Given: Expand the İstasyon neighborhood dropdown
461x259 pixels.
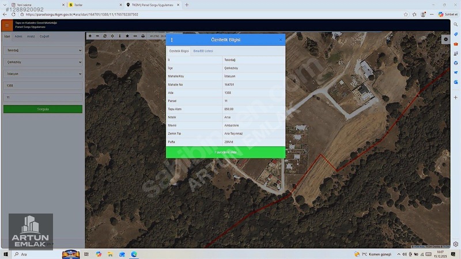Looking at the screenshot, I should pos(43,74).
